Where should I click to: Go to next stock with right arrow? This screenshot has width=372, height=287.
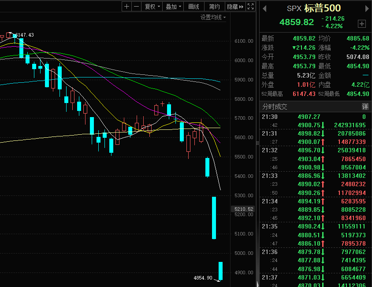coord(367,9)
